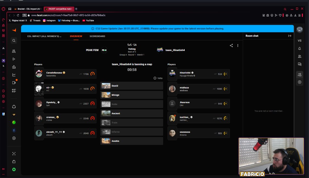Viewport: 309px width, 178px height.
Task: Open the Página inicial / X bookmark
Action: point(18,21)
